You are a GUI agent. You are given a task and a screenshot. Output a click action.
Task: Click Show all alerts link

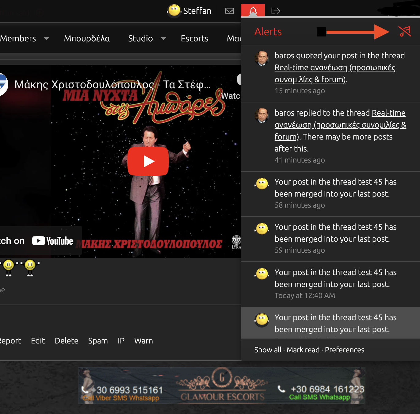point(268,350)
